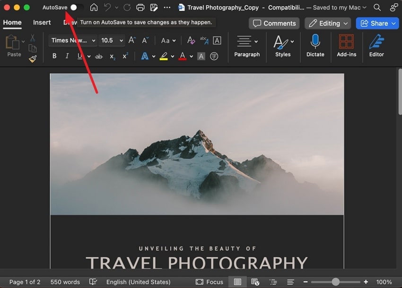This screenshot has width=402, height=288.
Task: Switch to Print Layout view icon
Action: [238, 282]
